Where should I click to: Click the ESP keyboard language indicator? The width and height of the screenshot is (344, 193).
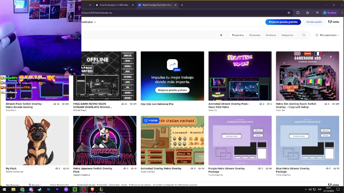320,190
